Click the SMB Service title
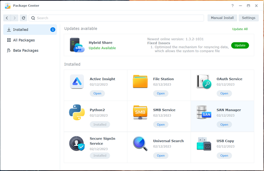 click(x=164, y=110)
